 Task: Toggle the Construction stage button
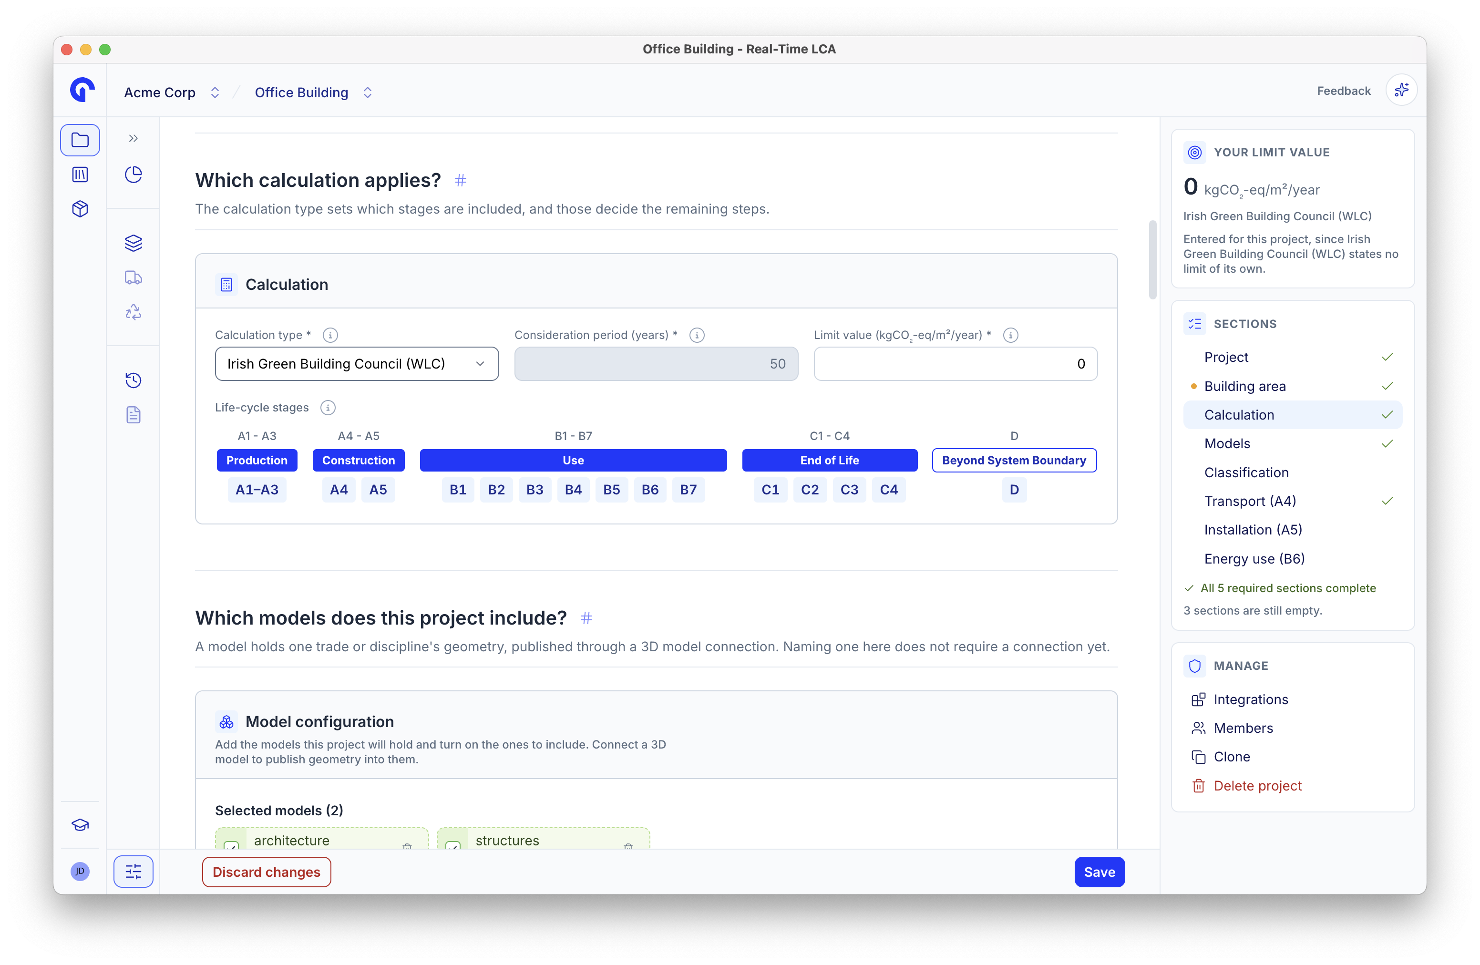[x=358, y=461]
